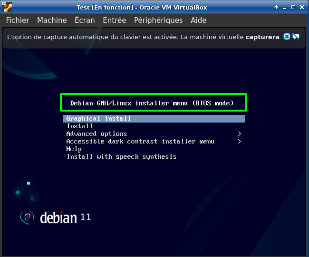Screen dimensions: 309x257
Task: Select the Help entry
Action: 154,149
